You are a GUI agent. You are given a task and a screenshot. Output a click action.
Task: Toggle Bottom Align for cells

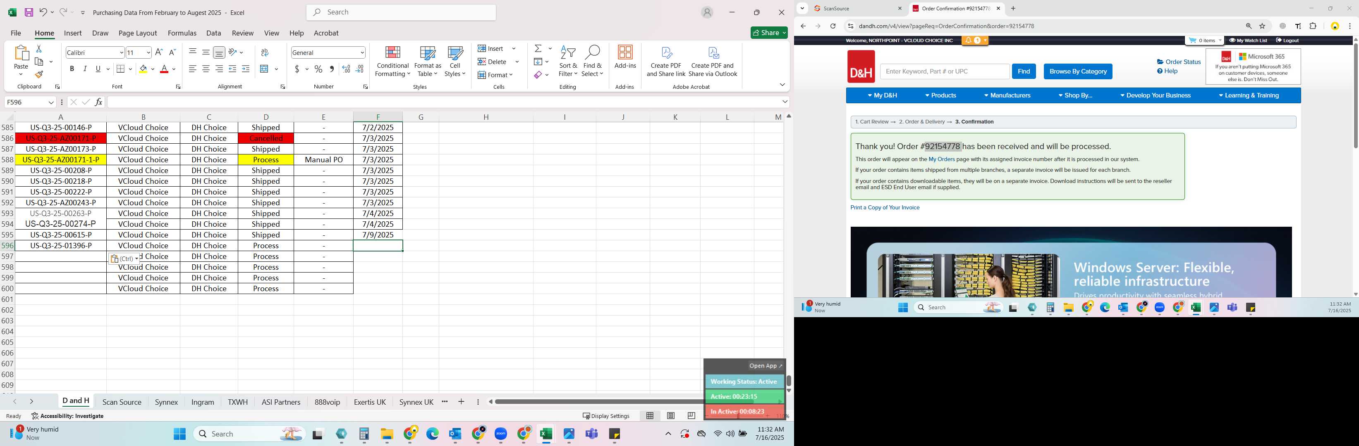pos(219,52)
